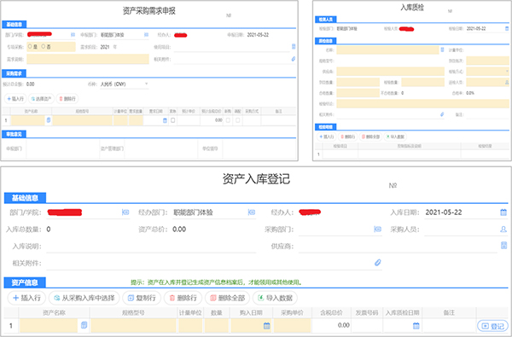Open 申报部门 picker icon in 资产采购需求申报
This screenshot has height=337, width=512.
tap(146, 35)
